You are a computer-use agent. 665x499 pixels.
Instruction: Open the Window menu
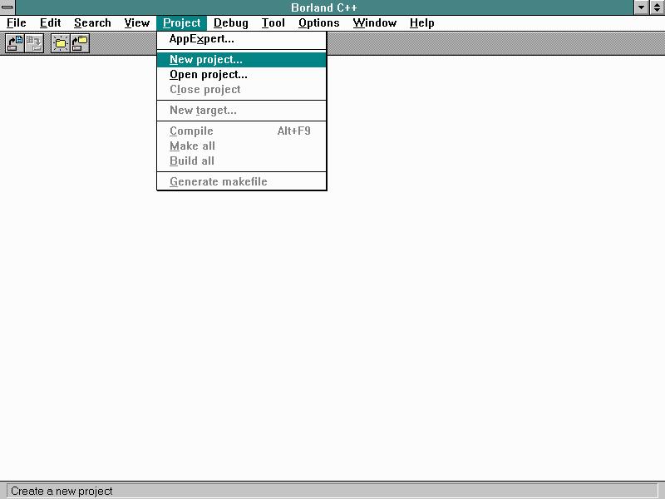pos(375,23)
